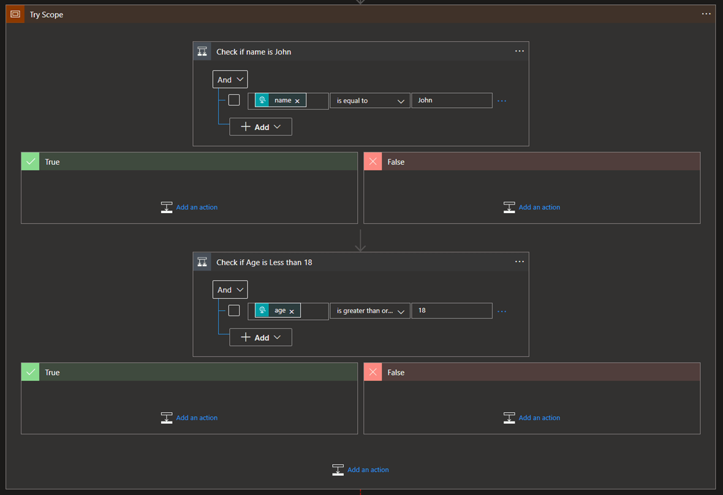The image size is (723, 495).
Task: Click the green checkmark icon on the second True branch
Action: 30,372
